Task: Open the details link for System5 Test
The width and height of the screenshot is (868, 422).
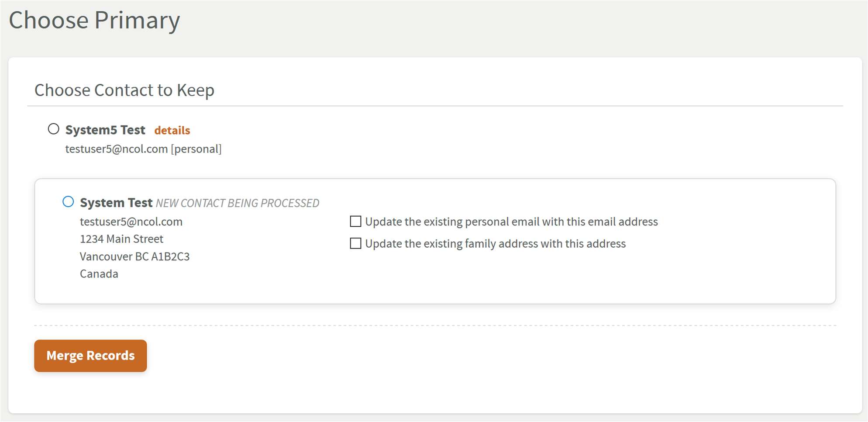Action: tap(172, 131)
